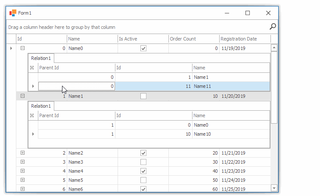Click row indicator arrow beside Name11 row

coord(33,86)
